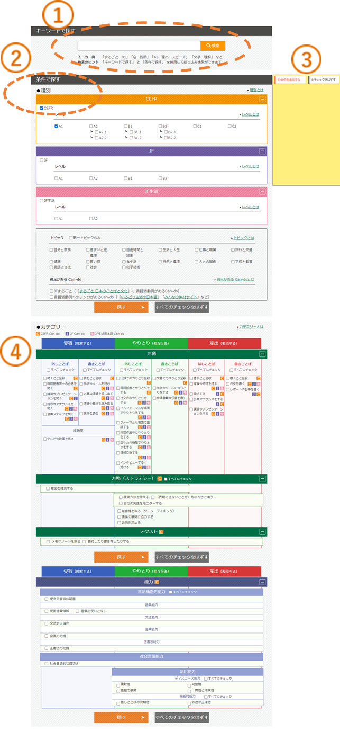Check level A2 in the JF生活 section

(x=91, y=218)
